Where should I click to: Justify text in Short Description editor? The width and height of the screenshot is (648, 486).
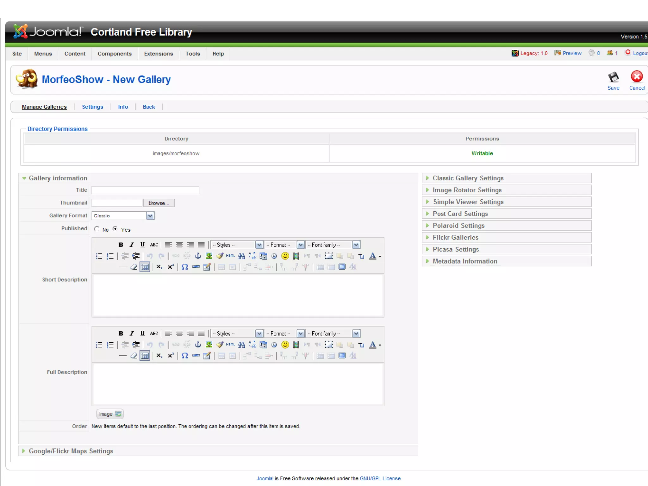[x=201, y=245]
